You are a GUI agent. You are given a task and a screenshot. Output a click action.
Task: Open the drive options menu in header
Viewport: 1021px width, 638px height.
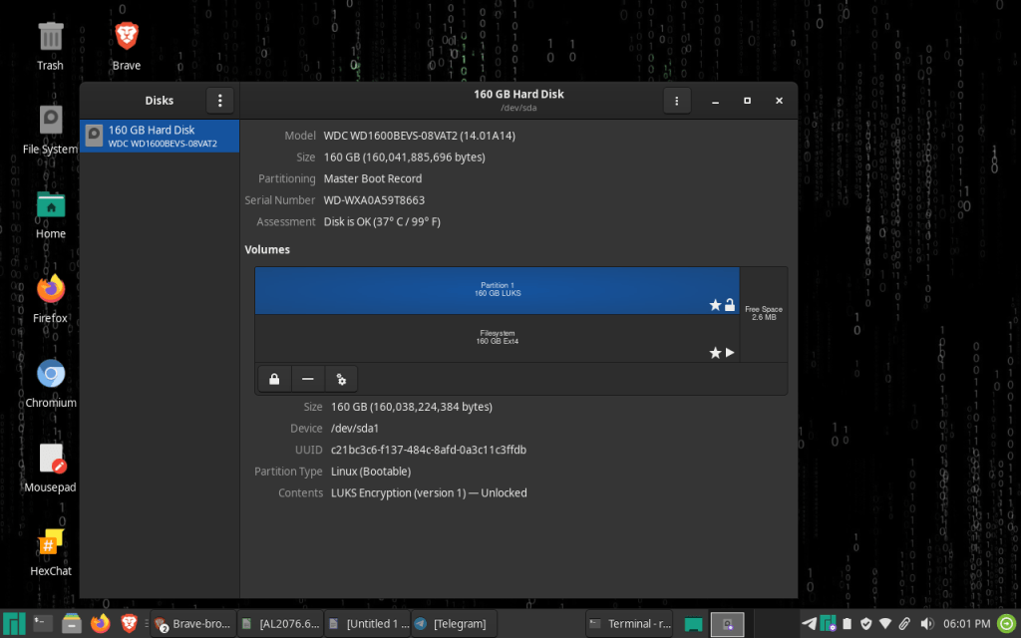(x=677, y=101)
